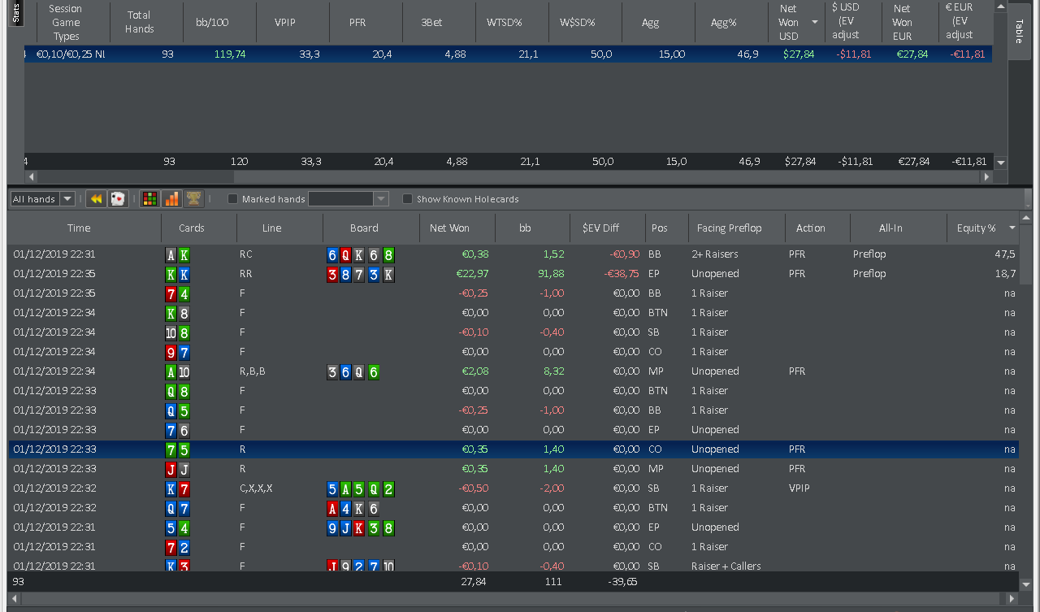Click the yellow rewind replay icon
1040x612 pixels.
tap(96, 198)
